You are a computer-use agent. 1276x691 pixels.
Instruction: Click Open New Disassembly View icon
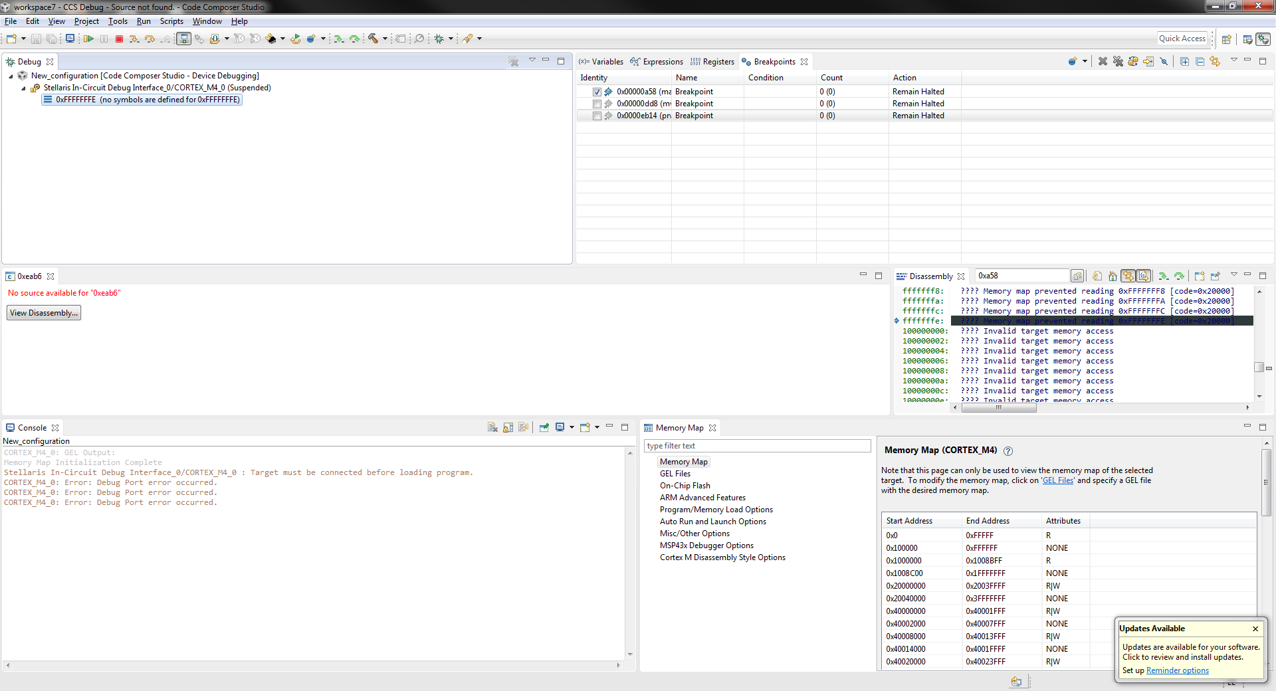coord(1200,276)
